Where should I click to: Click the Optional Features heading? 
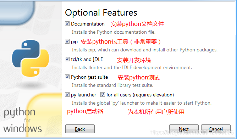[101, 13]
